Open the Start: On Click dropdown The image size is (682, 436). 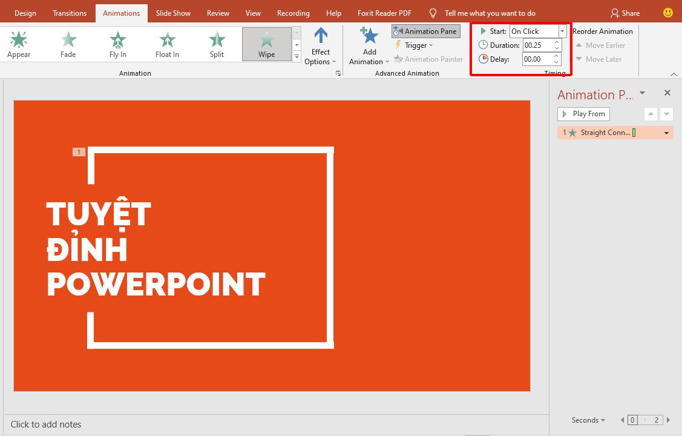point(562,31)
